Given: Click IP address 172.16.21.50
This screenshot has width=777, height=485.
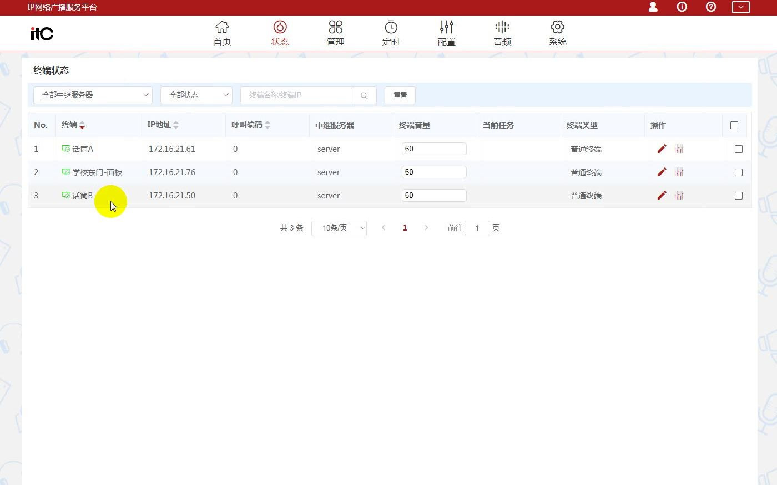Looking at the screenshot, I should click(x=172, y=196).
